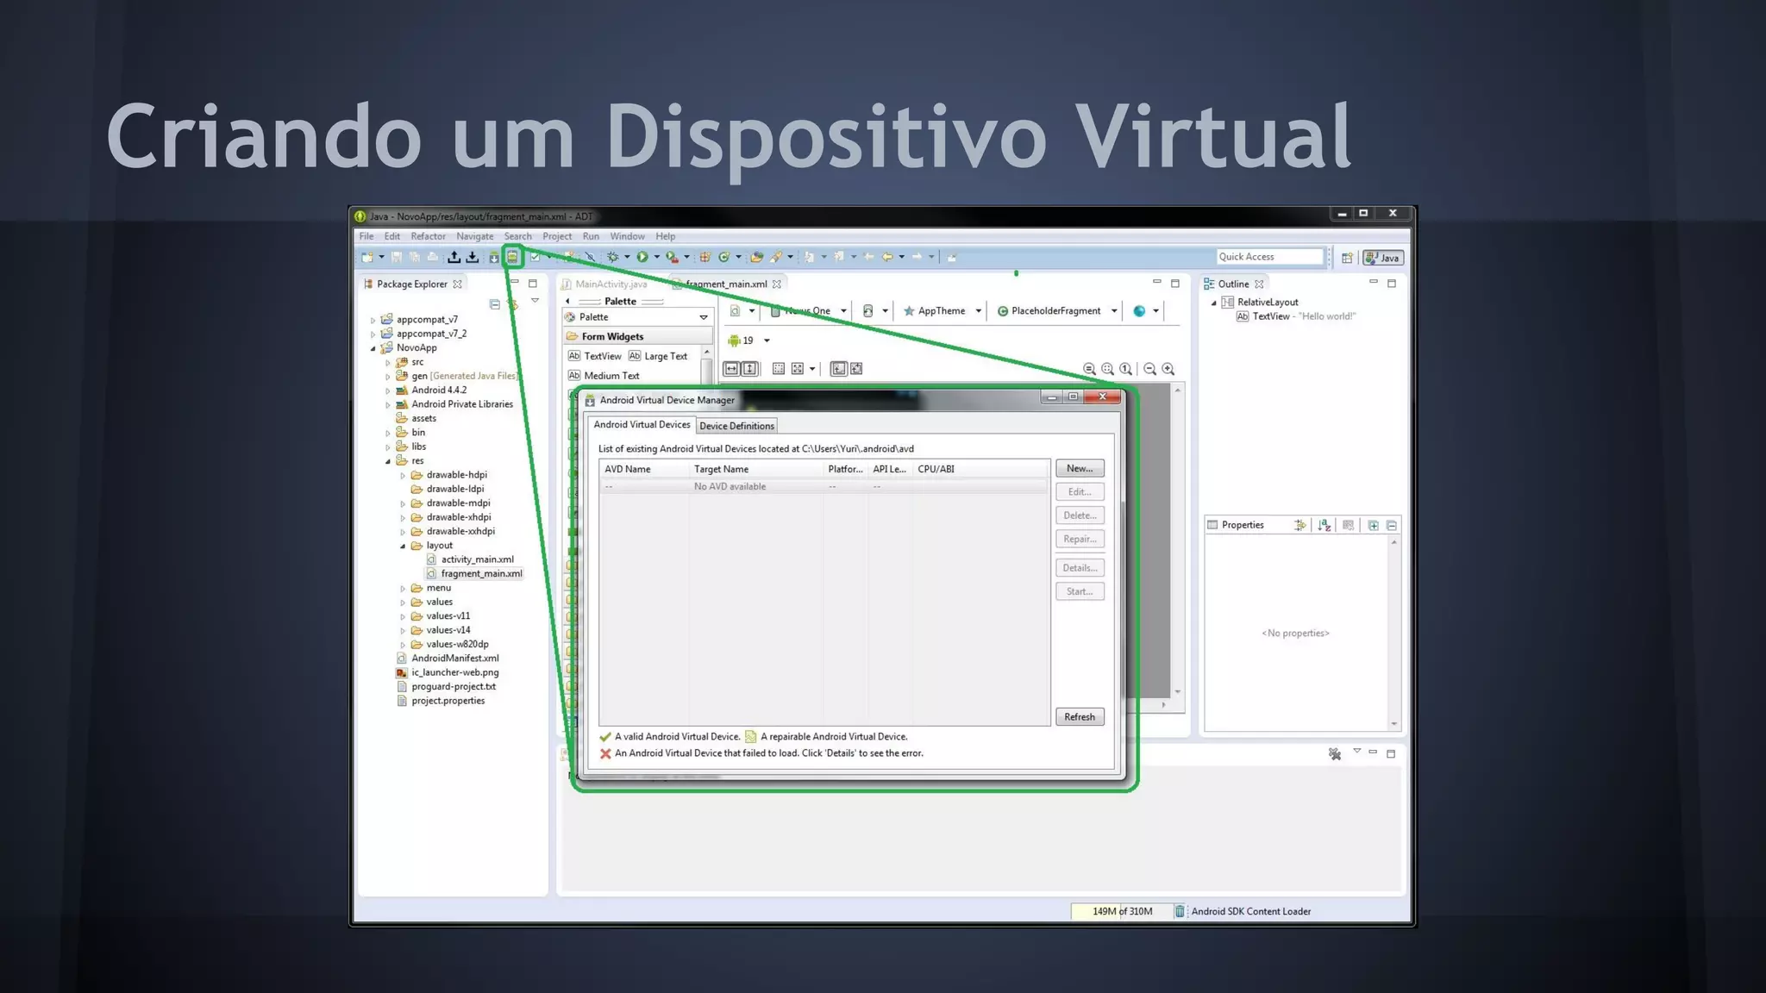The height and width of the screenshot is (993, 1766).
Task: Expand the drawable-hdpi folder
Action: [x=403, y=475]
